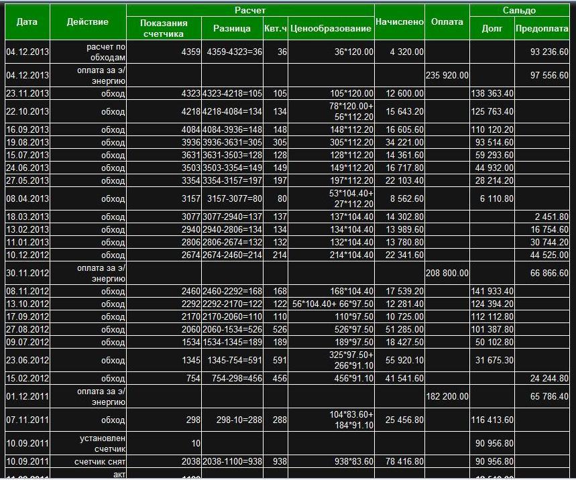
Task: Click the Предоплата column header
Action: (x=542, y=28)
